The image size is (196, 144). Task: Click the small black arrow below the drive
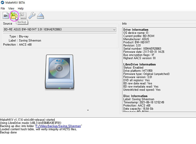(88, 110)
